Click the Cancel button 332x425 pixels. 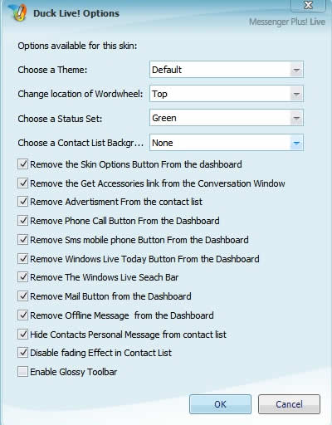tap(289, 404)
